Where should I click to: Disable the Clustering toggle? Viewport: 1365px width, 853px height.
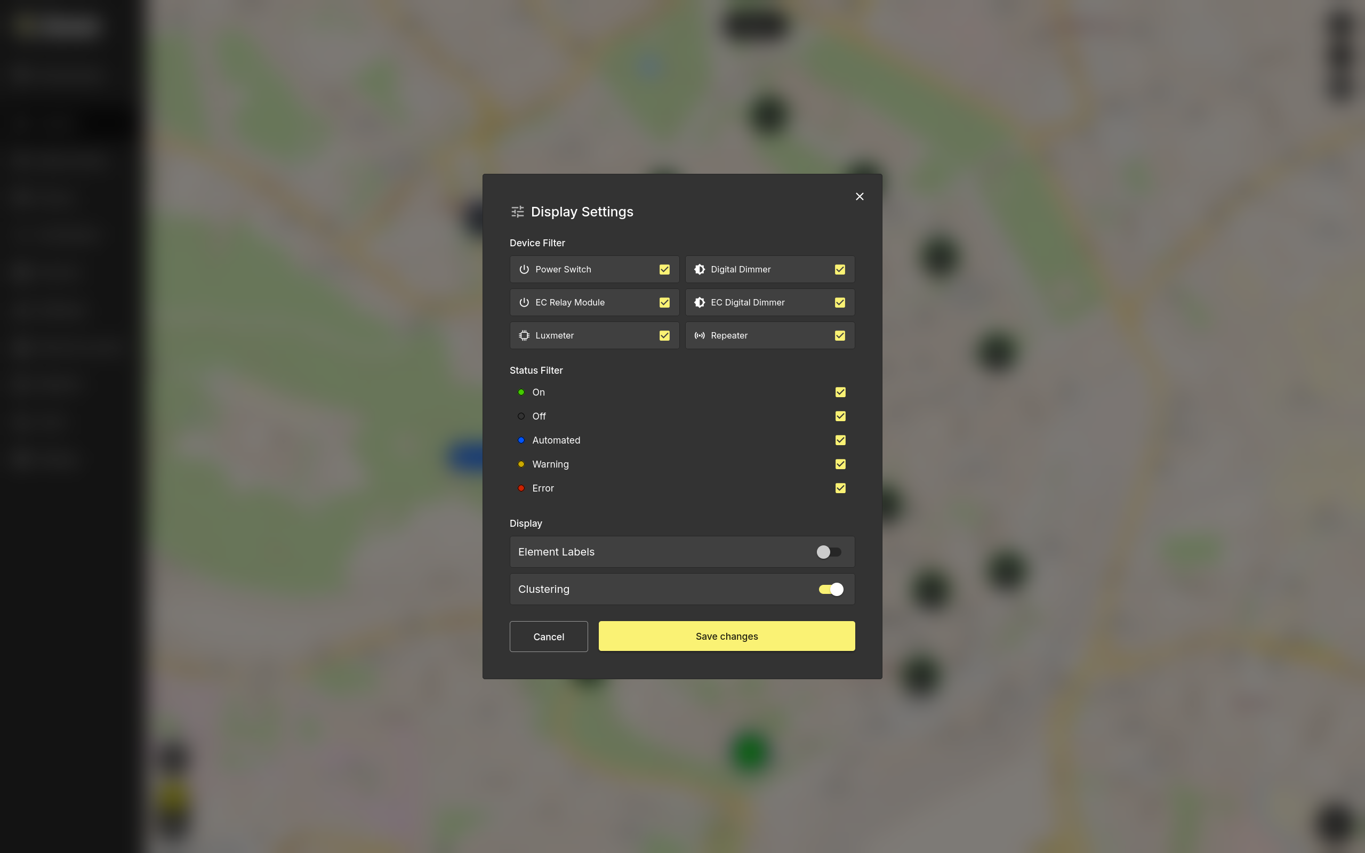coord(831,589)
